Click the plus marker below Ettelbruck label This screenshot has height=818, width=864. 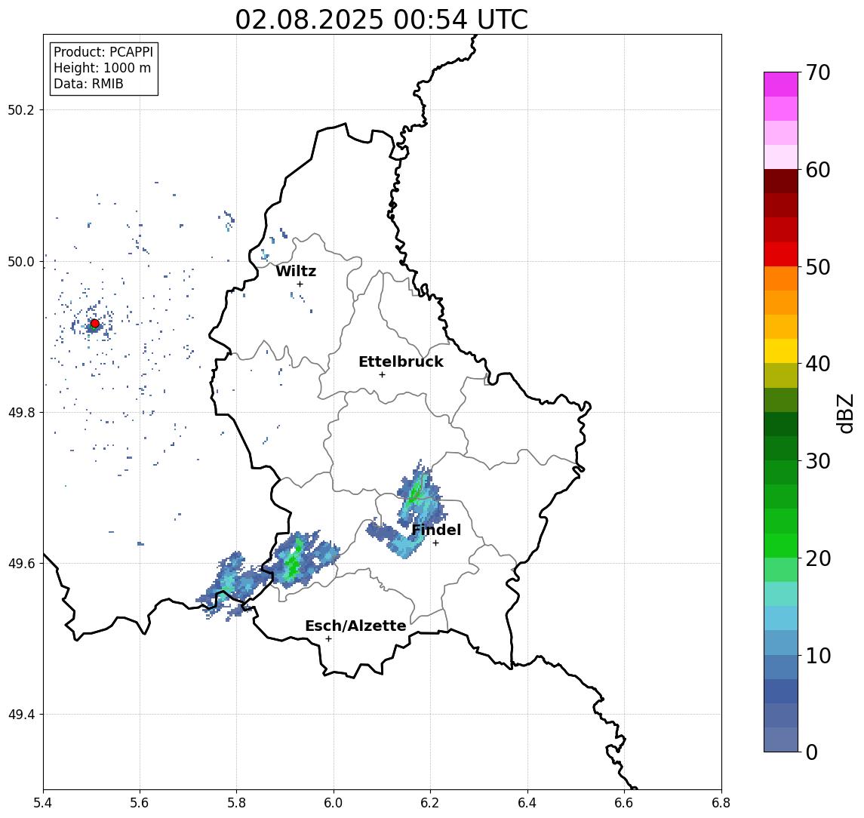382,375
